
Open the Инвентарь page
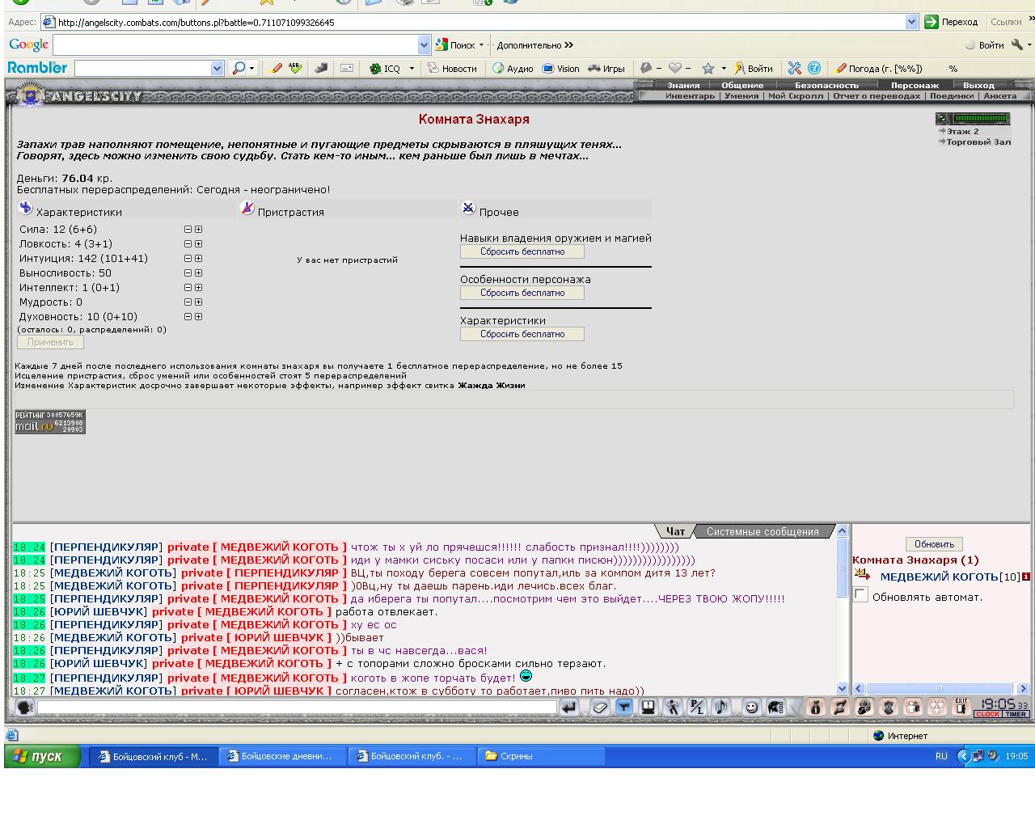click(690, 95)
